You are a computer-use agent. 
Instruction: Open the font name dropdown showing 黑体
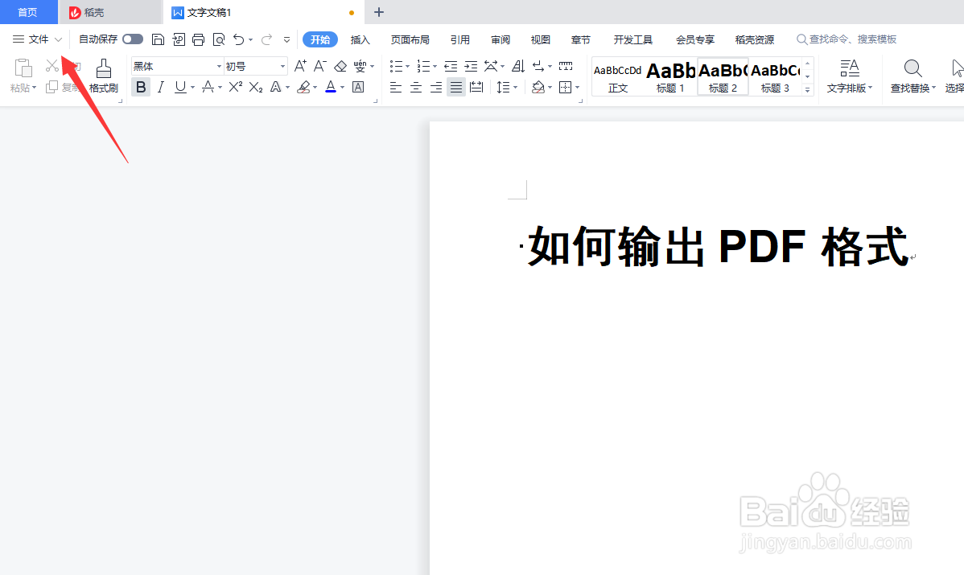[217, 66]
